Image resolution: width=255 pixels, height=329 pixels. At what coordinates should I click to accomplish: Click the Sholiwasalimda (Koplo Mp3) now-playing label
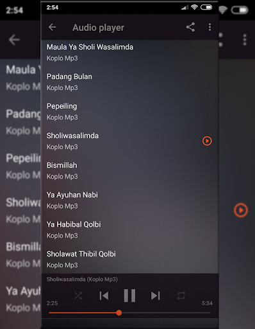point(82,280)
